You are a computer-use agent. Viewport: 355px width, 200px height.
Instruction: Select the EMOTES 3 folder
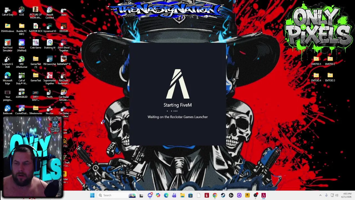click(330, 77)
